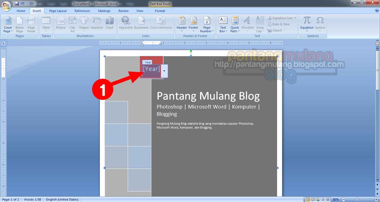This screenshot has width=380, height=202.
Task: Open Select Browse Object button
Action: click(377, 189)
